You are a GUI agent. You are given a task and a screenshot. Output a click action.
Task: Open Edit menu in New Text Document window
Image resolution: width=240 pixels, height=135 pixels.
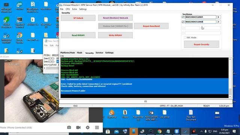point(52,45)
